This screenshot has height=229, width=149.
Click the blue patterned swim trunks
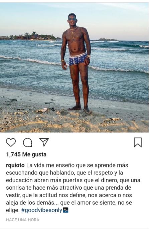78,60
